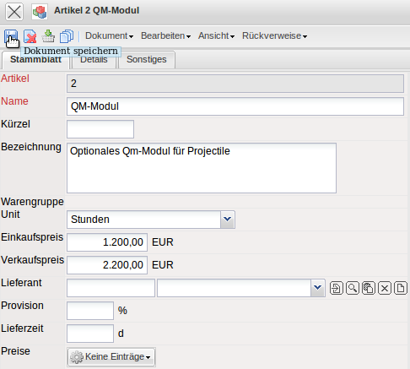Viewport: 410px width, 369px height.
Task: Click the Artikel number field
Action: pyautogui.click(x=235, y=84)
